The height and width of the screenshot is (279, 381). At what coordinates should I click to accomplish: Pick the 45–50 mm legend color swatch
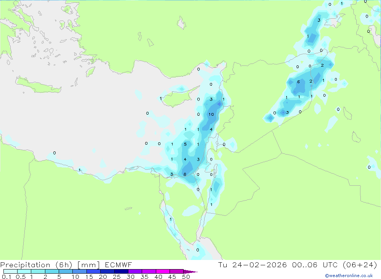tap(177, 271)
